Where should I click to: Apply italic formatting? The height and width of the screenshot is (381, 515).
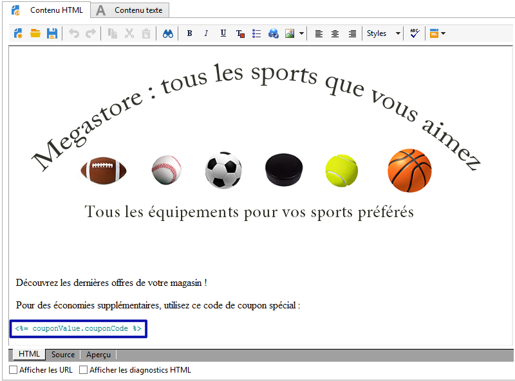point(206,33)
